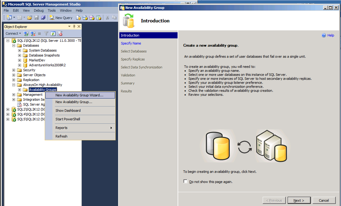341x206 pixels.
Task: Click Disconnect icon in Object Explorer
Action: point(33,34)
